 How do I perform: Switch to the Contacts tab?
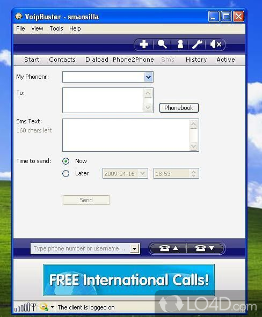coord(62,60)
